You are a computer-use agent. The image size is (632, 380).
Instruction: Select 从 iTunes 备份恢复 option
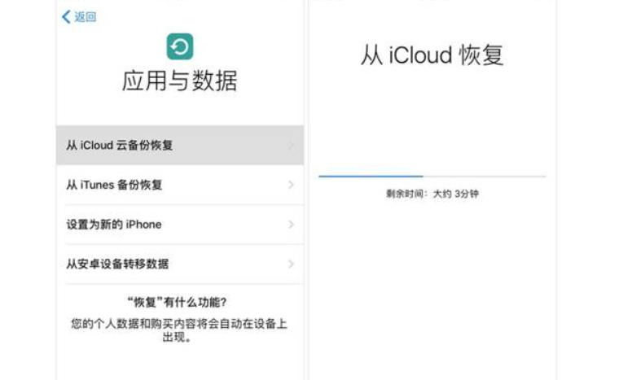coord(180,185)
